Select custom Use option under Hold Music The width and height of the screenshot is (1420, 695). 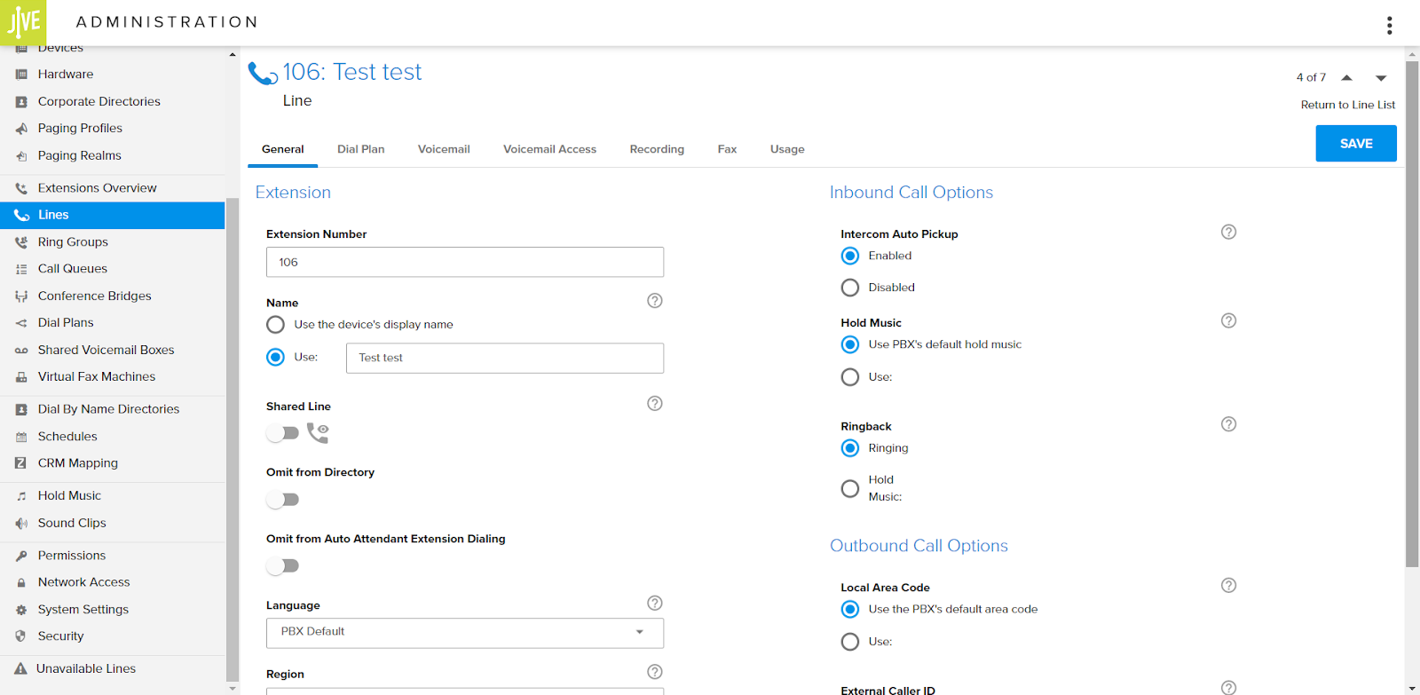[850, 377]
